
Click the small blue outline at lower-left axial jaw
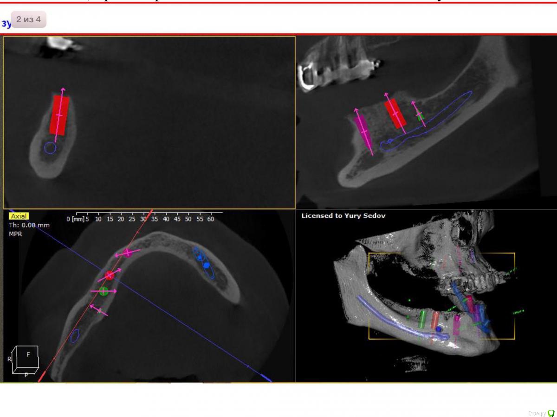tap(74, 335)
